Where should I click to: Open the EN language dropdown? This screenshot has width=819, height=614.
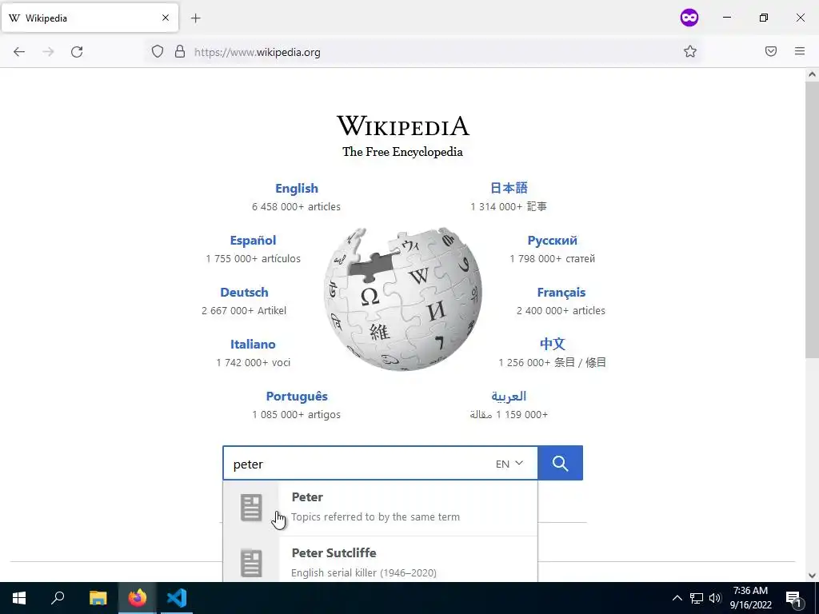(x=509, y=464)
